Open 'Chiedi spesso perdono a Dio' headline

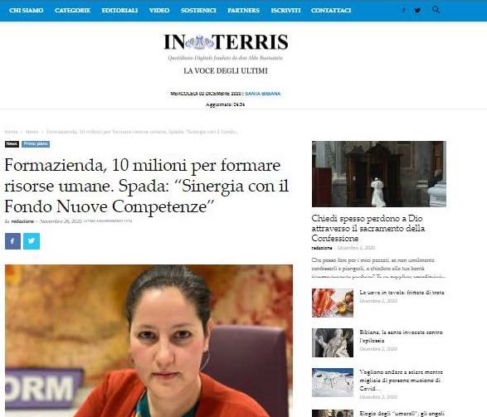(x=368, y=228)
